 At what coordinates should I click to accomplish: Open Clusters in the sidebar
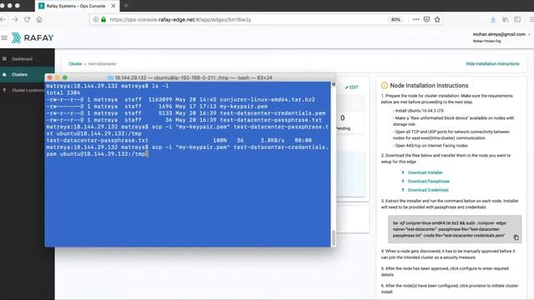coord(20,74)
